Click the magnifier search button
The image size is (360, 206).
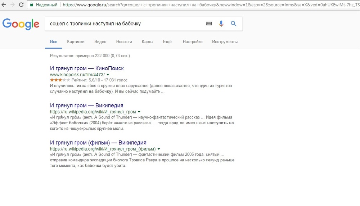pyautogui.click(x=234, y=24)
